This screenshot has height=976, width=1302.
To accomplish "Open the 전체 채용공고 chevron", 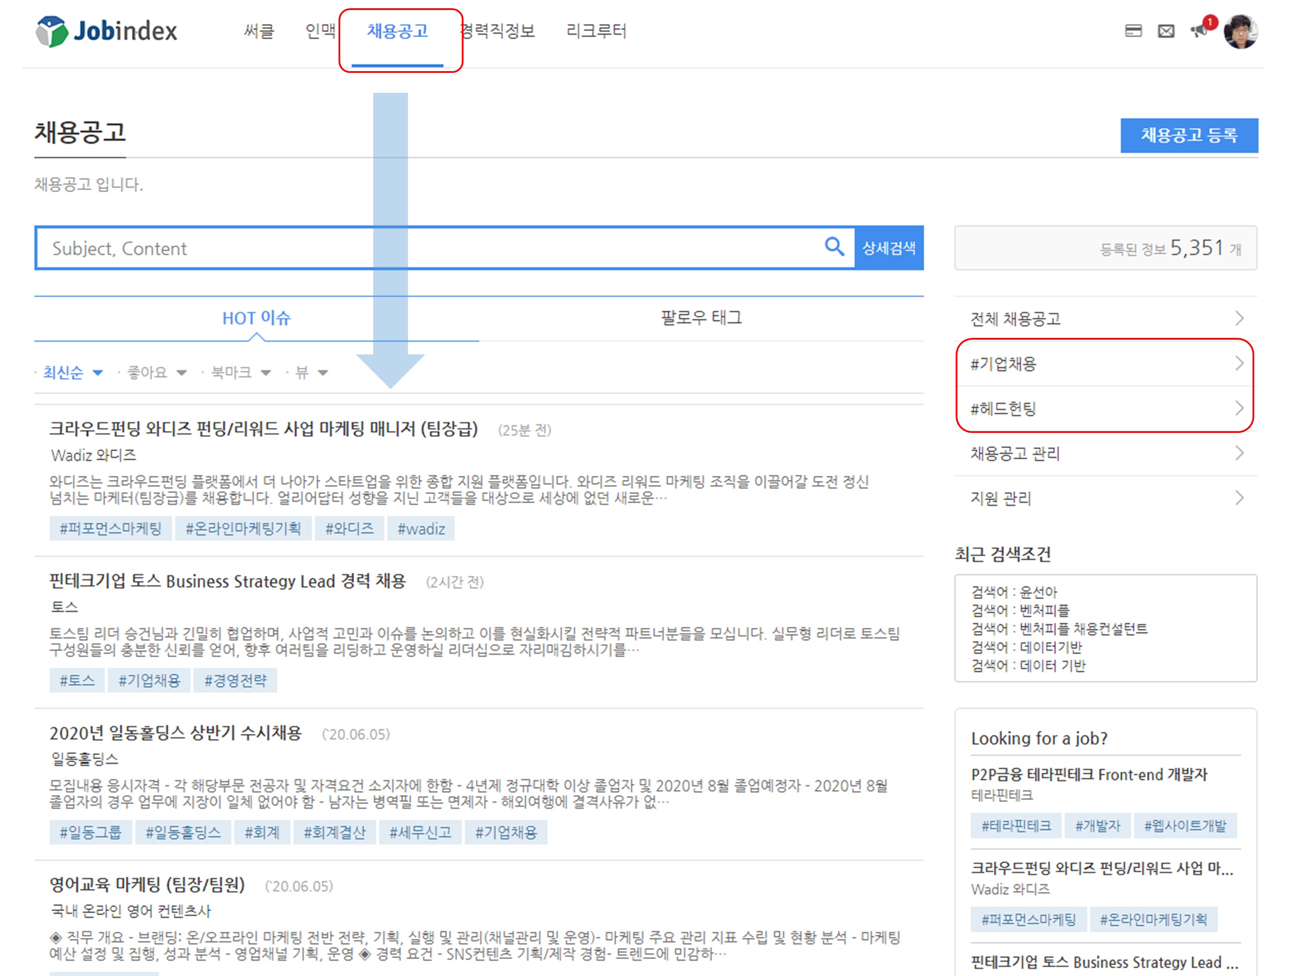I will tap(1239, 318).
